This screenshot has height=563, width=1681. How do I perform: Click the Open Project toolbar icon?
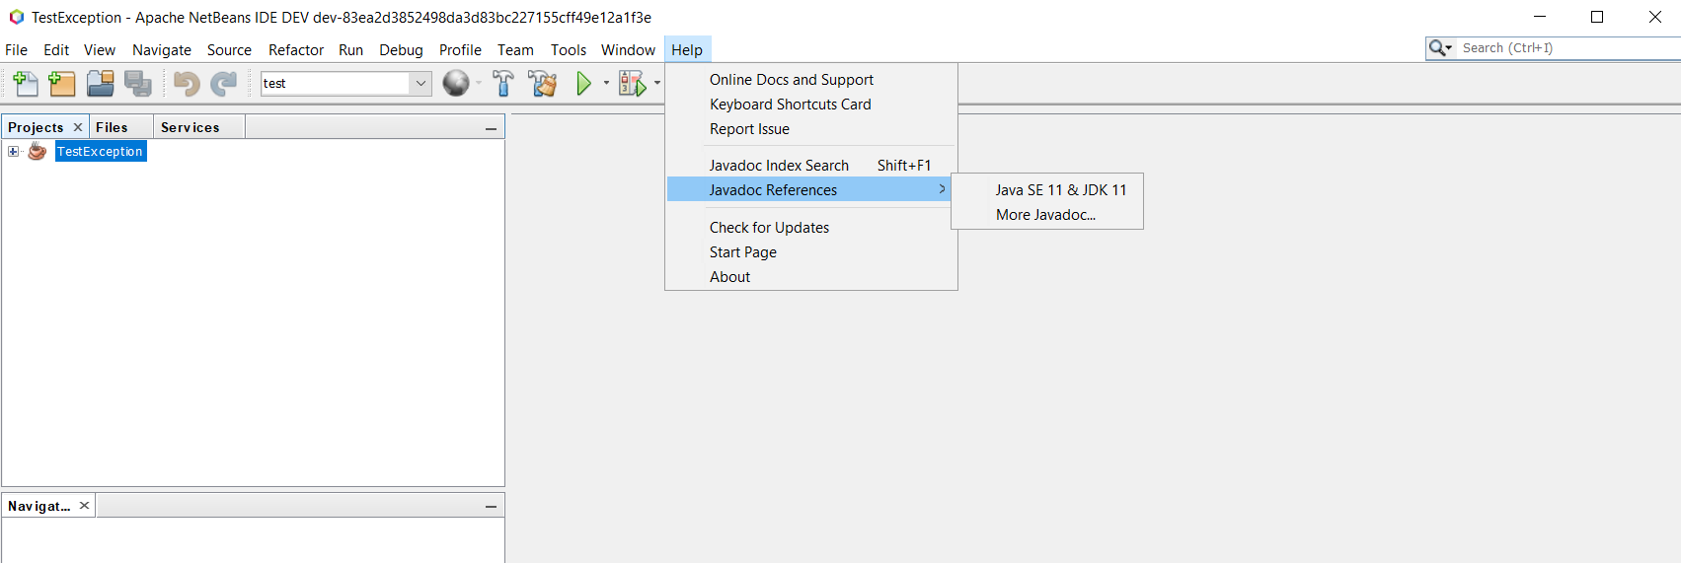(100, 84)
